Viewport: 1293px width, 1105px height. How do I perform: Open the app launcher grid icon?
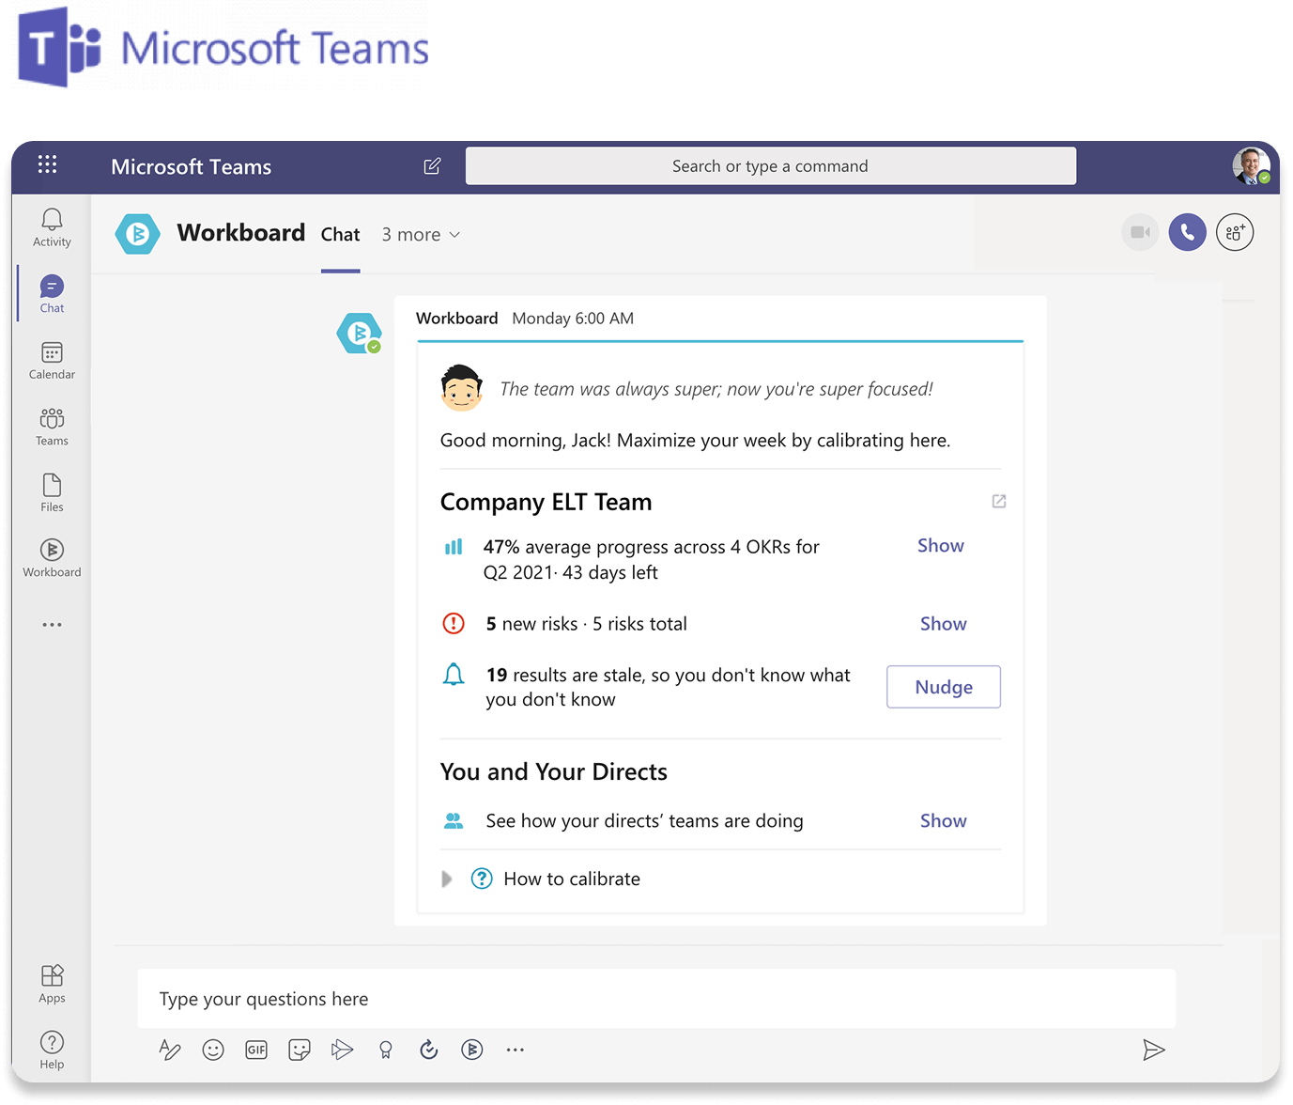(48, 164)
